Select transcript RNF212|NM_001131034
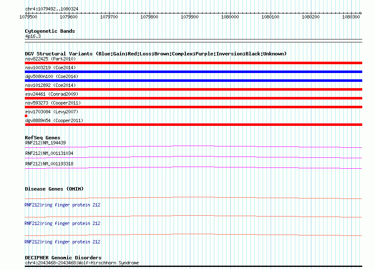 point(49,153)
